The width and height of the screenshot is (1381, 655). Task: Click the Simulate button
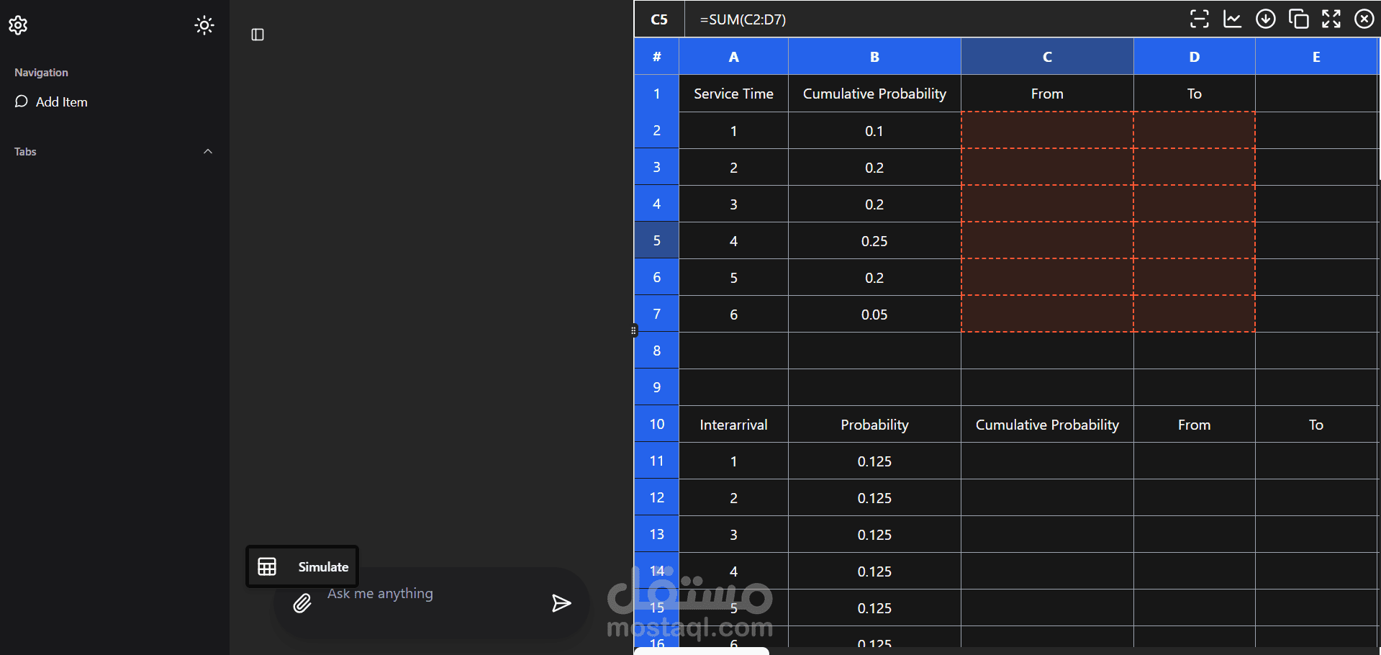click(x=302, y=566)
